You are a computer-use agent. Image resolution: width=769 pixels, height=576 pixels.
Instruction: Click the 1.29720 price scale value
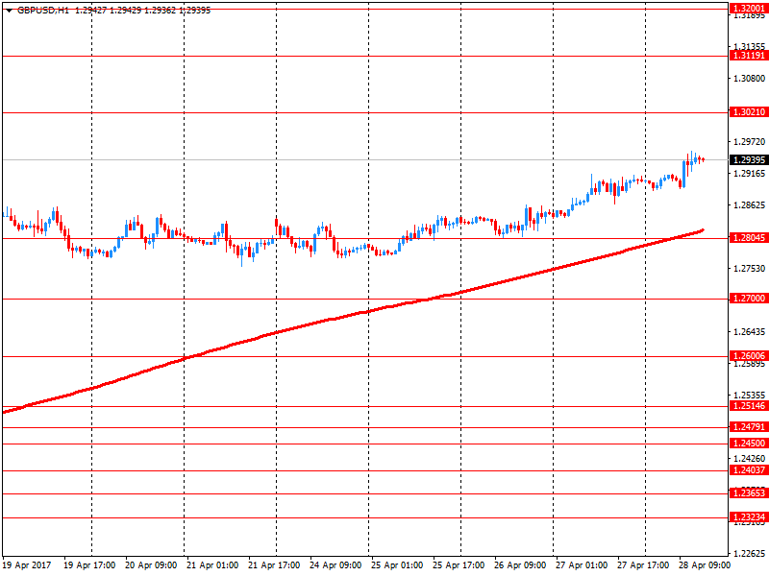750,141
